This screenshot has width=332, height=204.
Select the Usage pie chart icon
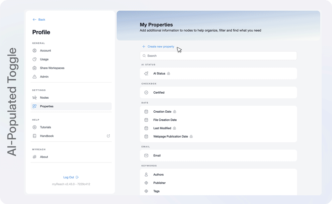(35, 59)
